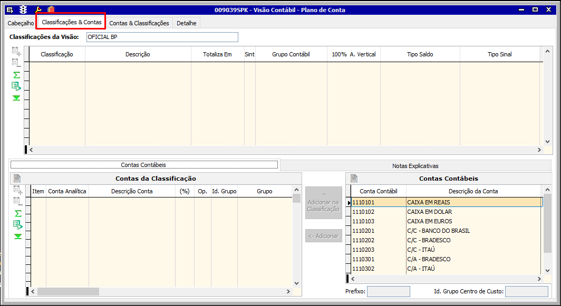The image size is (561, 306).
Task: Click the sigma icon beside Contas da Classificação grid
Action: coord(17,213)
